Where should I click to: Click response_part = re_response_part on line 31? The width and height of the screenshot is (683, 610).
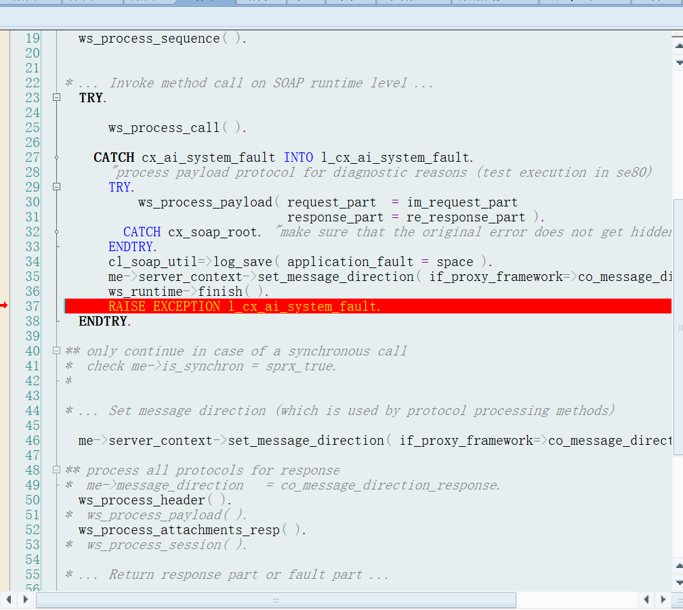[x=406, y=217]
